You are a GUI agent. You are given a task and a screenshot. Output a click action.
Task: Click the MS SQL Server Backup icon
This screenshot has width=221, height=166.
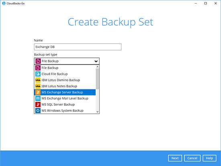click(38, 105)
